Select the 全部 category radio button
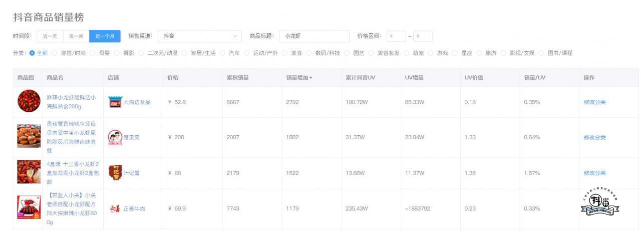The width and height of the screenshot is (641, 231). (x=32, y=53)
